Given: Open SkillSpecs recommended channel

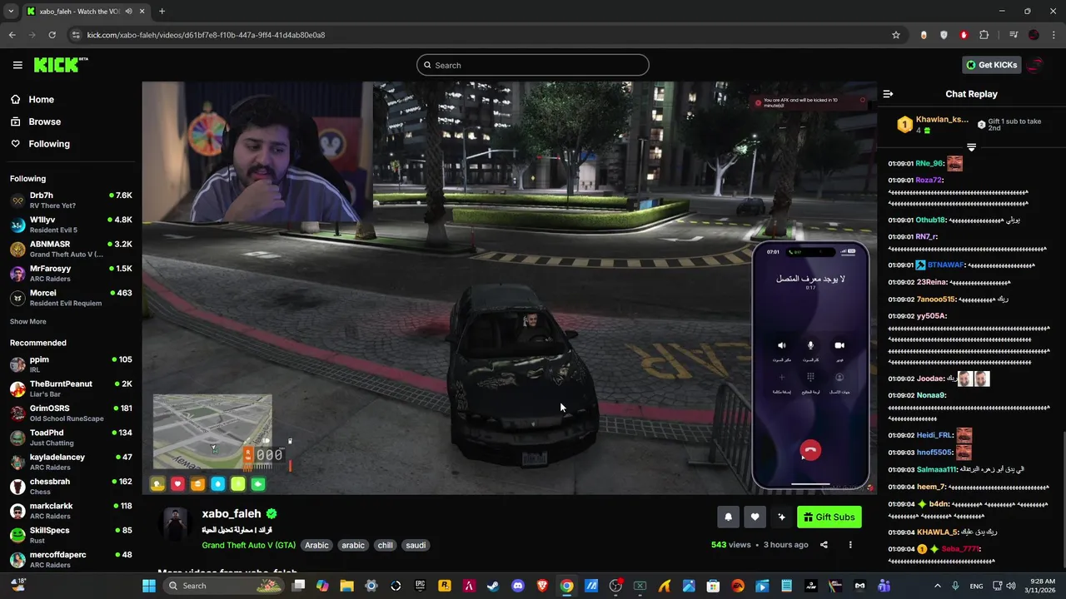Looking at the screenshot, I should click(71, 535).
